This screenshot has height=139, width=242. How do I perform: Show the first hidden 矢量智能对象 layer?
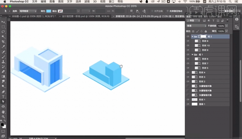(188, 86)
